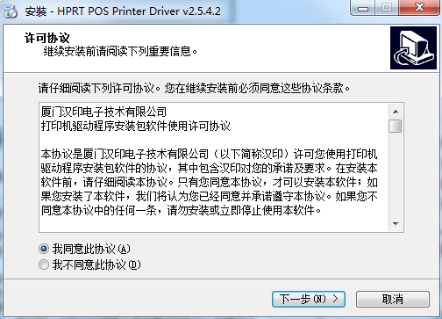Click the HPRT POS Printer Driver v2.5.4.2 title text

coord(139,11)
